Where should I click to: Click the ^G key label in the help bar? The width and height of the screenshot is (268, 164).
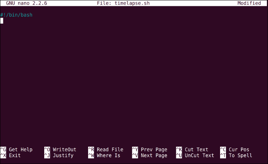[x=3, y=150]
